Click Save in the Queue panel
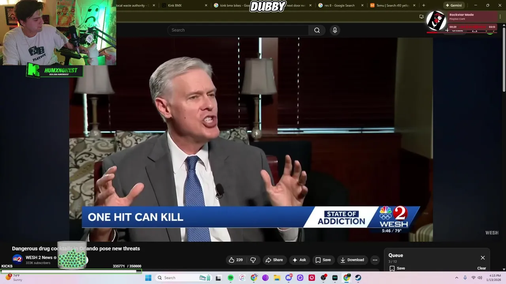Image resolution: width=506 pixels, height=284 pixels. 397,268
